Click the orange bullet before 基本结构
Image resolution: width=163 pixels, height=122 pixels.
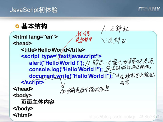click(x=17, y=26)
